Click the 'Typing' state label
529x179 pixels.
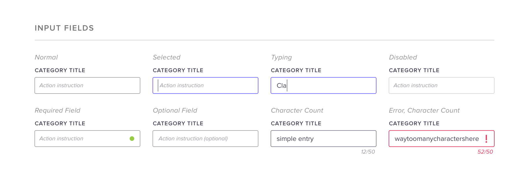click(x=281, y=57)
